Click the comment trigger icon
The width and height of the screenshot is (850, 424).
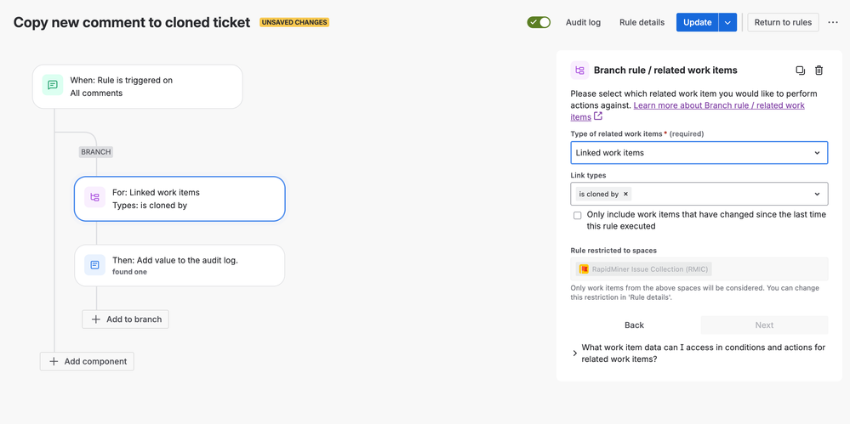click(53, 86)
